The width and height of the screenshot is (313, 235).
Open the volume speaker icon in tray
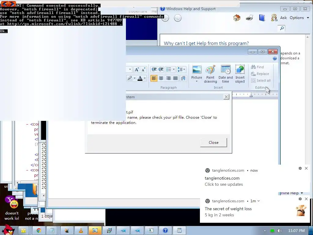[x=280, y=231]
